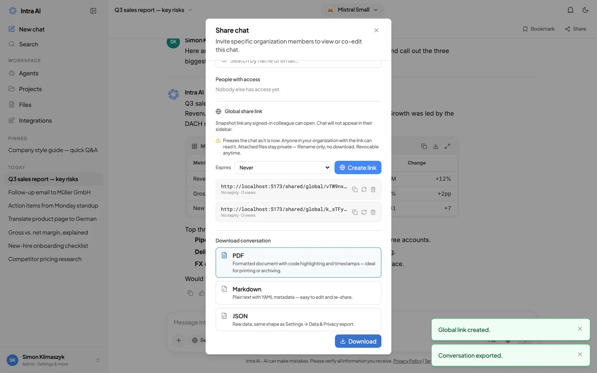Image resolution: width=597 pixels, height=373 pixels.
Task: Select the JSON download format
Action: [x=298, y=320]
